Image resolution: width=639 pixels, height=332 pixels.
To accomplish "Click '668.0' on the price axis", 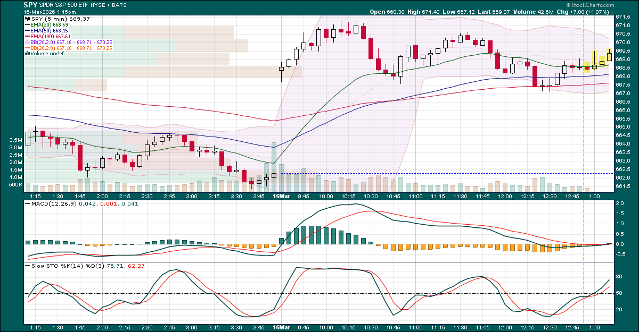I will (622, 76).
